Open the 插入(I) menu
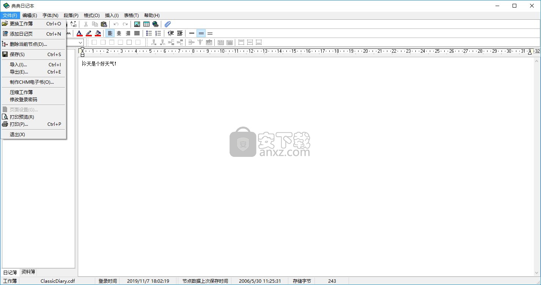This screenshot has width=541, height=285. (112, 16)
